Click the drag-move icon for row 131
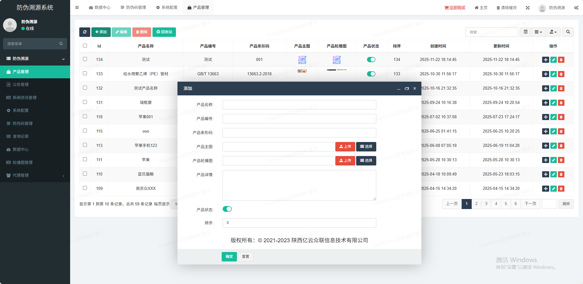 coord(545,103)
